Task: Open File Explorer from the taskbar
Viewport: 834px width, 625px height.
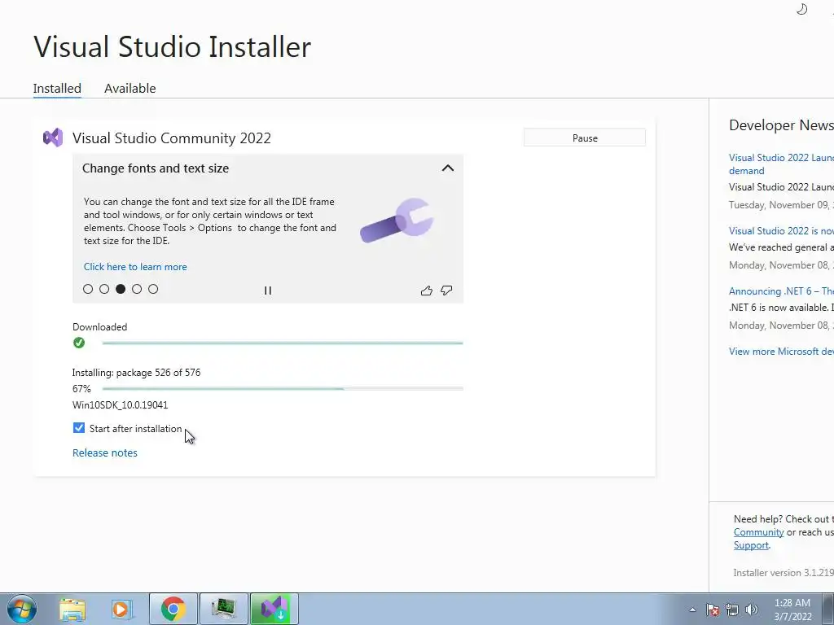Action: [72, 609]
